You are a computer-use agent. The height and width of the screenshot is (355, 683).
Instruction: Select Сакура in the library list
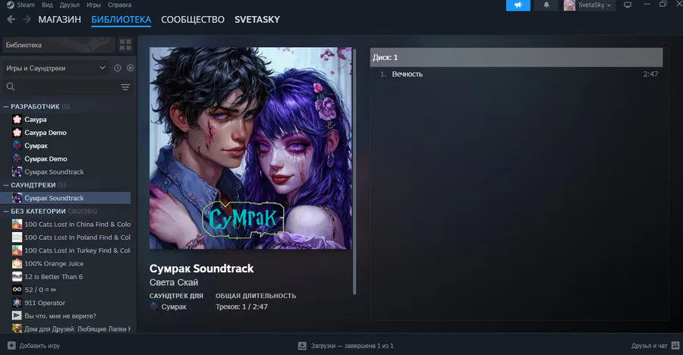pyautogui.click(x=35, y=119)
